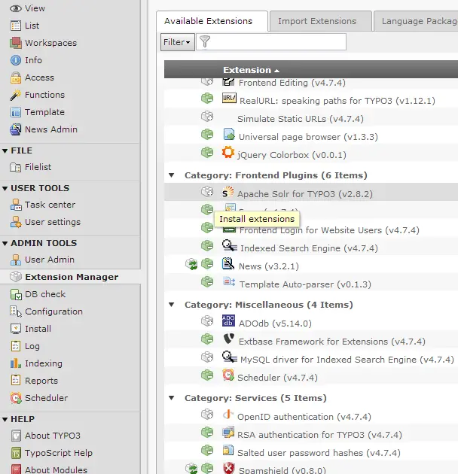458x474 pixels.
Task: Click the User Admin icon
Action: 16,260
